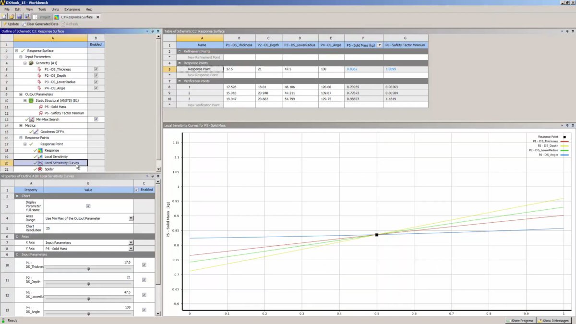
Task: Click the New Response Point table cell
Action: coord(199,75)
